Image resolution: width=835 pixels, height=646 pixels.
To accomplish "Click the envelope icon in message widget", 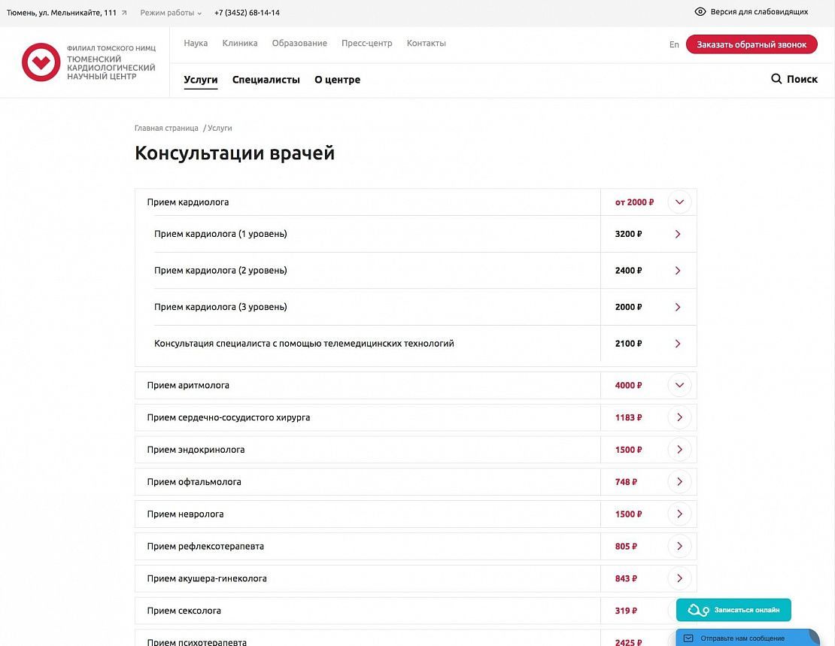I will pyautogui.click(x=688, y=638).
